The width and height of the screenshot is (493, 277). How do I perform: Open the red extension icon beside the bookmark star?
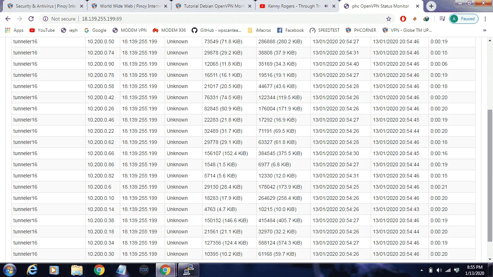[403, 19]
